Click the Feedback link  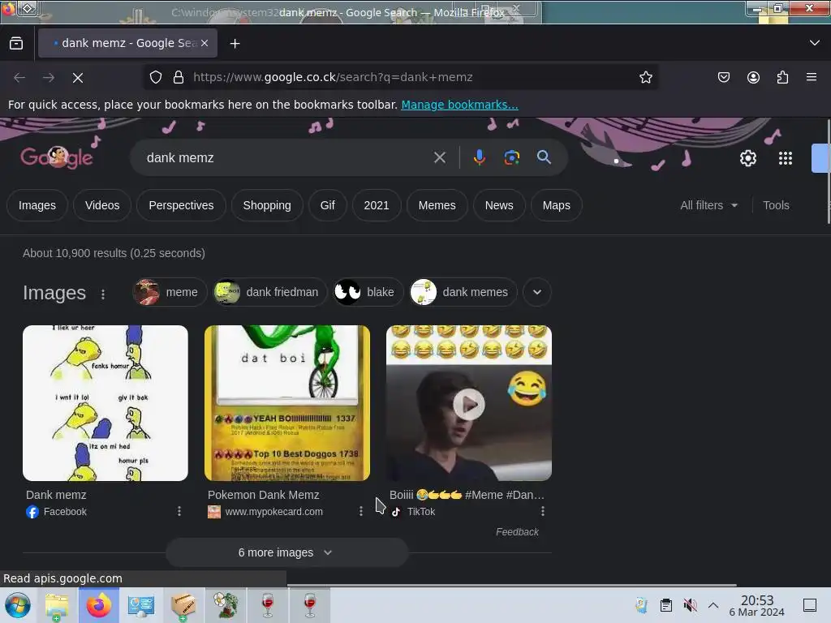tap(517, 532)
